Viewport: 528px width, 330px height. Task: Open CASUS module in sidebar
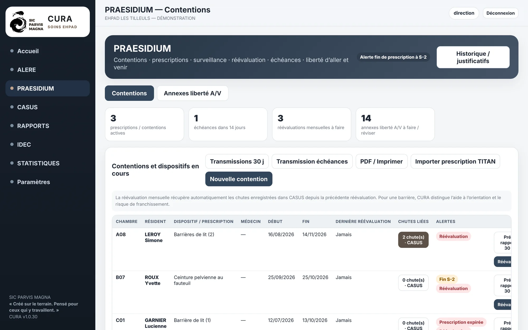click(48, 107)
